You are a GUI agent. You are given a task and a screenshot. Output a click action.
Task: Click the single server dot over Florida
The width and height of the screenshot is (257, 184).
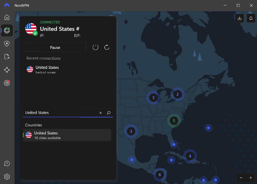pyautogui.click(x=174, y=144)
